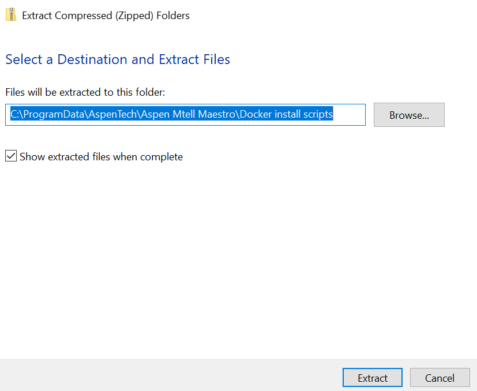Click inside the destination folder path field

pos(187,115)
